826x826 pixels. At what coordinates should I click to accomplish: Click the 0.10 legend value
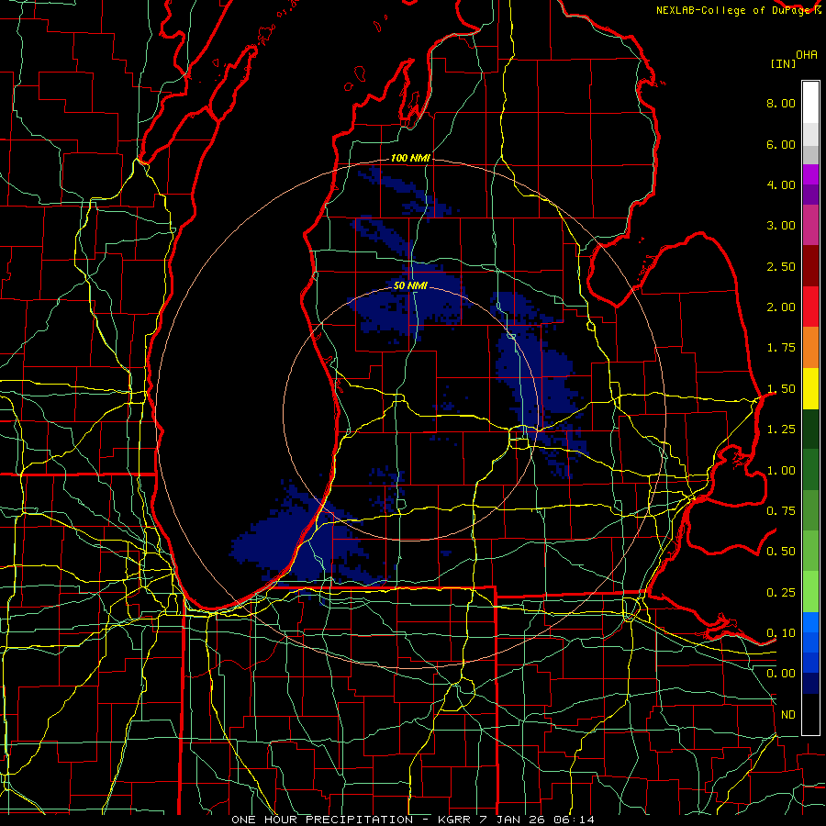(x=781, y=633)
